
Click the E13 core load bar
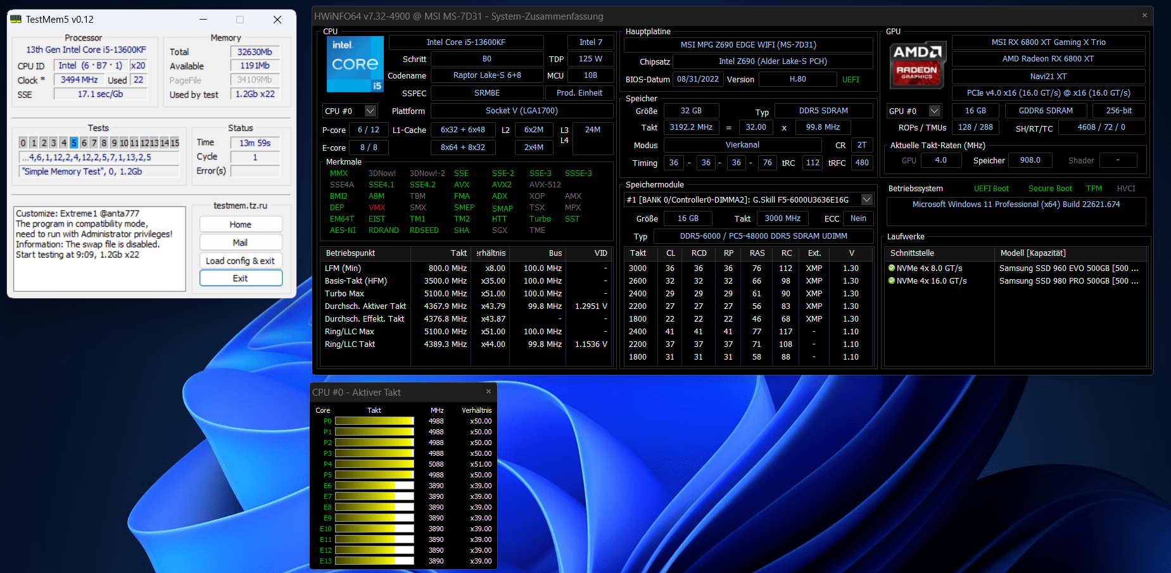click(374, 561)
